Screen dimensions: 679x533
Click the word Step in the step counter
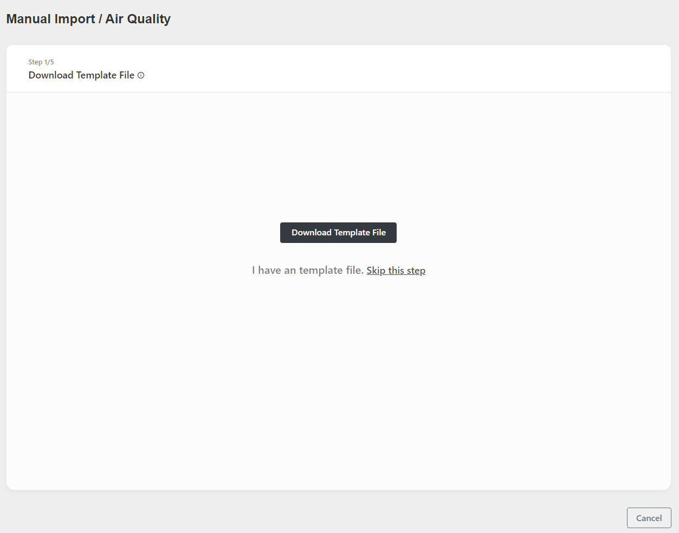point(35,62)
